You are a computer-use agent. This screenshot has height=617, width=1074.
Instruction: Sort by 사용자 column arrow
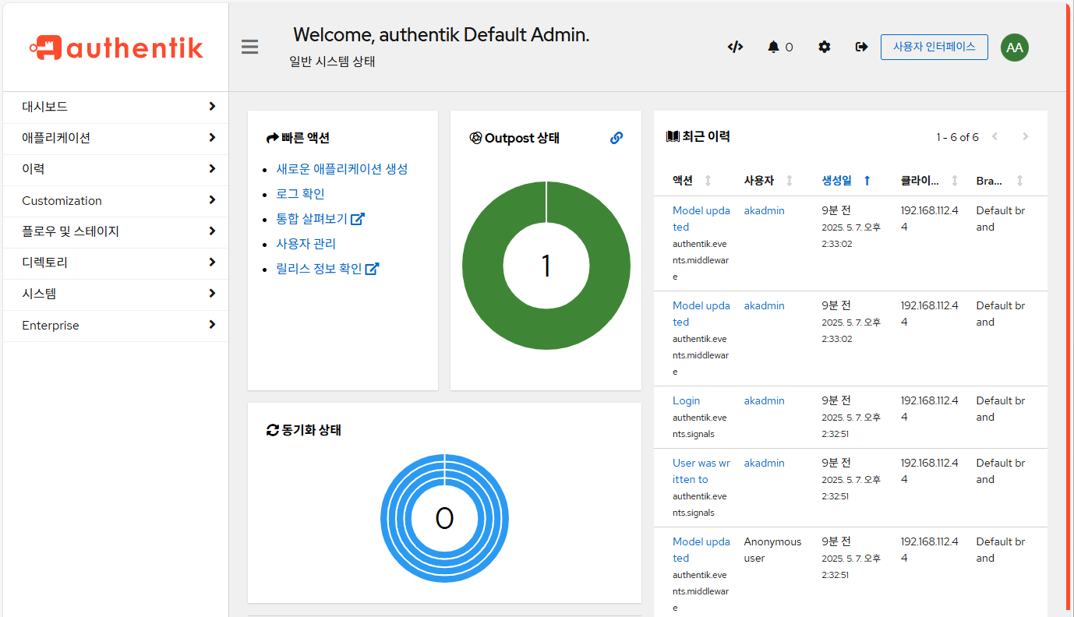tap(789, 181)
